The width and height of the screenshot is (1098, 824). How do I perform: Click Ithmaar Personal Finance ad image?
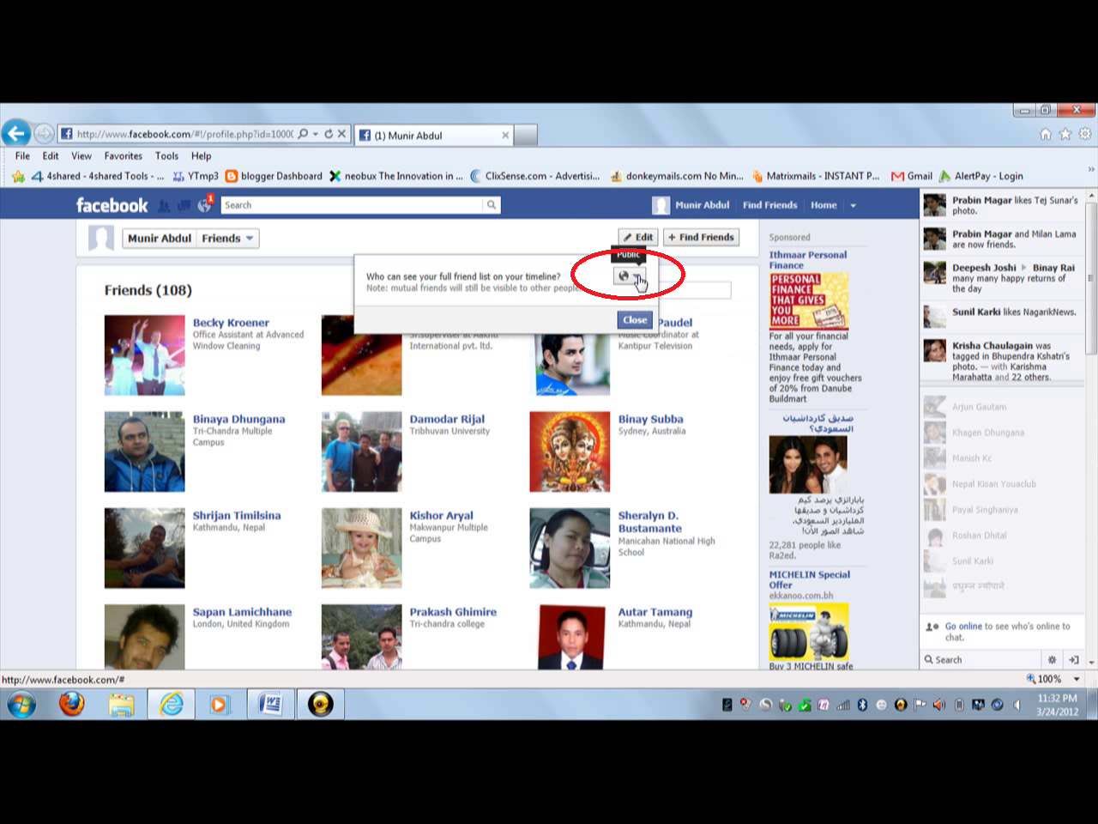coord(809,300)
